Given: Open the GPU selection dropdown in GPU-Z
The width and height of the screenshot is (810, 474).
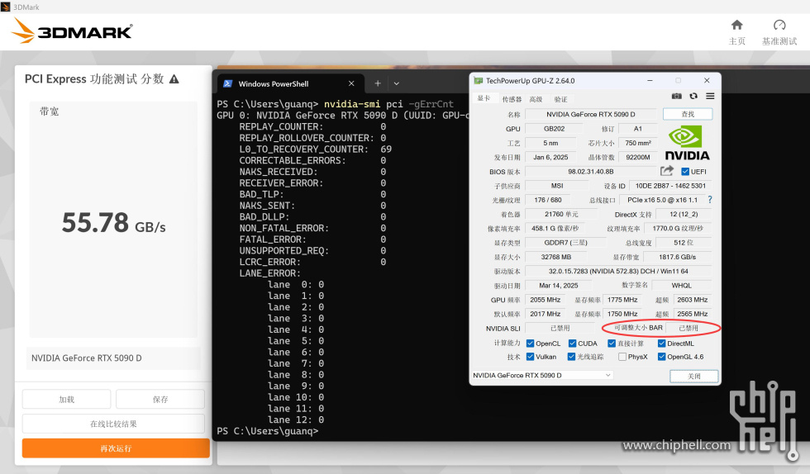Looking at the screenshot, I should pyautogui.click(x=542, y=376).
